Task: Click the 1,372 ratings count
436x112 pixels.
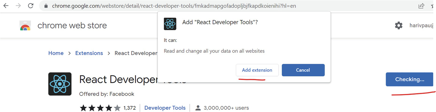Action: coord(129,108)
